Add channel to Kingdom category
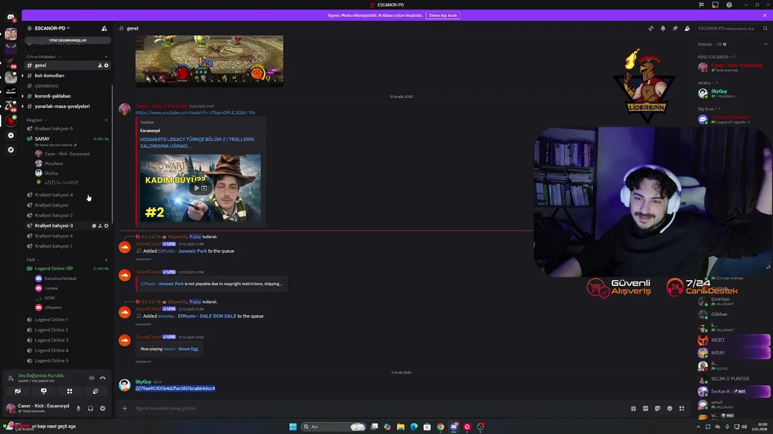The width and height of the screenshot is (773, 434). point(106,120)
